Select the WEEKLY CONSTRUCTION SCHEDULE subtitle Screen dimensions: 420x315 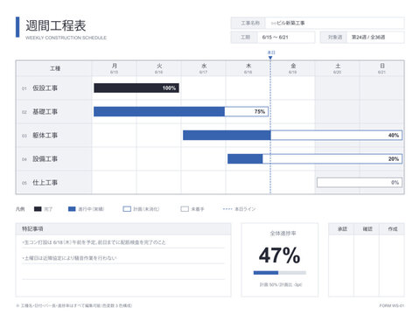(x=66, y=38)
